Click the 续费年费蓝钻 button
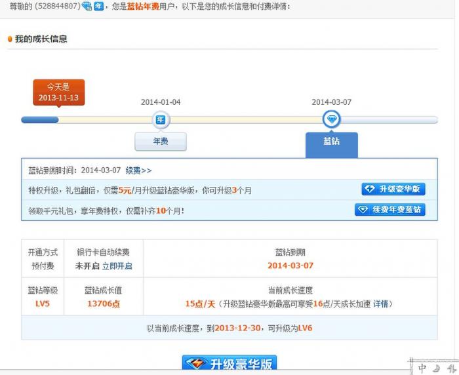The width and height of the screenshot is (459, 375). pyautogui.click(x=390, y=210)
